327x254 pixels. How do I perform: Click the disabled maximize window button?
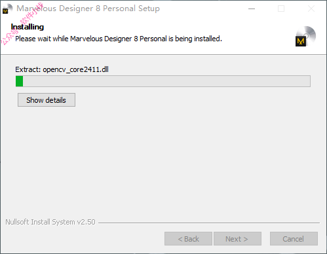pos(281,9)
